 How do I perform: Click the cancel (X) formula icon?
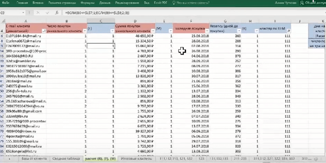pyautogui.click(x=38, y=13)
